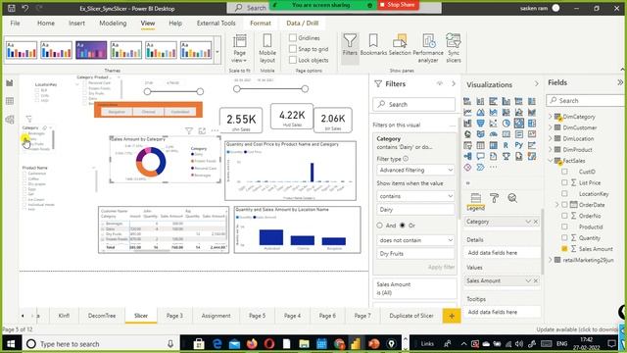This screenshot has width=627, height=353.
Task: Open the Modeling ribbon tab
Action: 113,24
